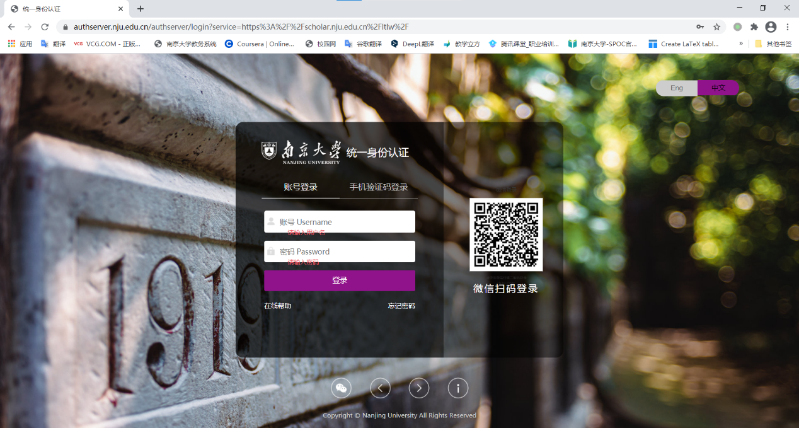Viewport: 799px width, 428px height.
Task: Open the Chrome extensions puzzle icon
Action: (754, 27)
